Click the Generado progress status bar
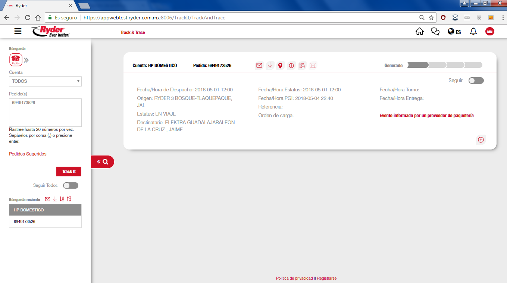This screenshot has height=283, width=507. point(444,65)
